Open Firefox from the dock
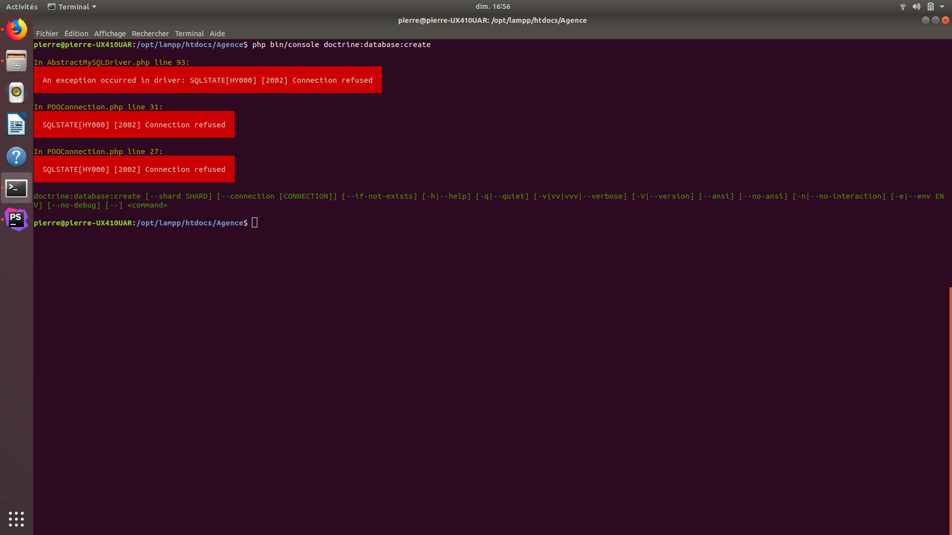This screenshot has height=535, width=952. 16,29
